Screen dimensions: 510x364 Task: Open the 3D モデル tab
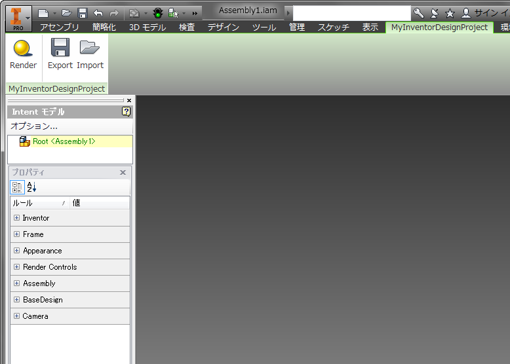(x=147, y=27)
